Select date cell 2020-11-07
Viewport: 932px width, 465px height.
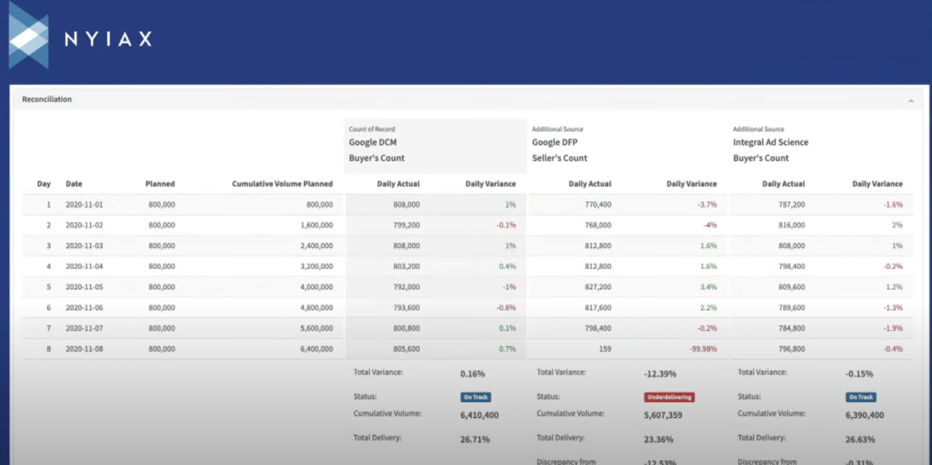coord(84,328)
